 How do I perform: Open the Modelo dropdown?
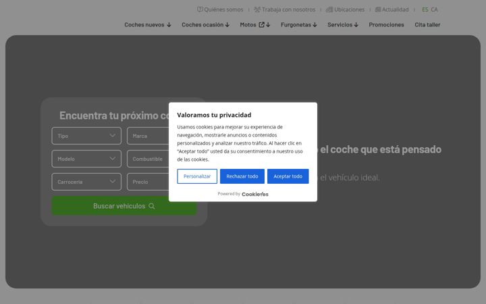coord(86,159)
